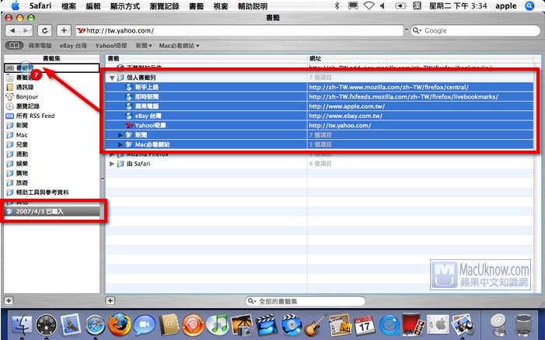Viewport: 545px width, 340px height.
Task: Launch Firefox from the Dock
Action: [119, 325]
